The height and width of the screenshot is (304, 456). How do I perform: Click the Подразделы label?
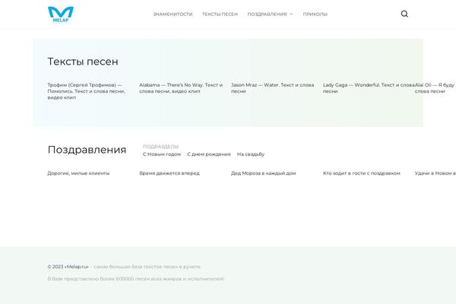tap(161, 147)
